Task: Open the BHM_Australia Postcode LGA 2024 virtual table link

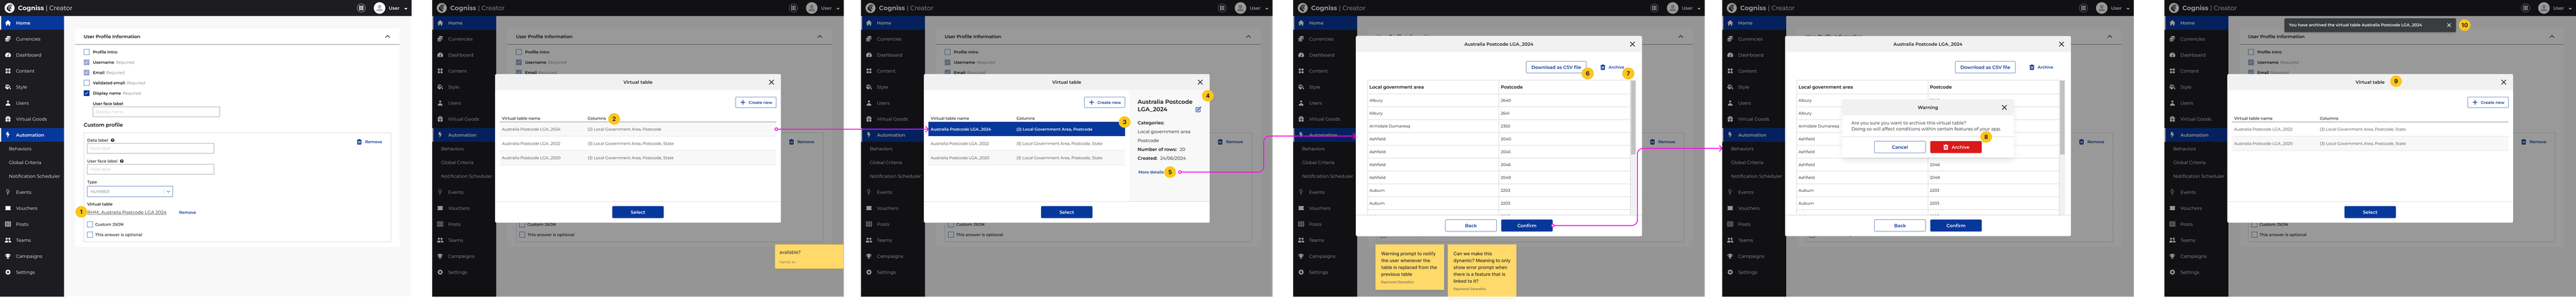Action: pyautogui.click(x=127, y=212)
